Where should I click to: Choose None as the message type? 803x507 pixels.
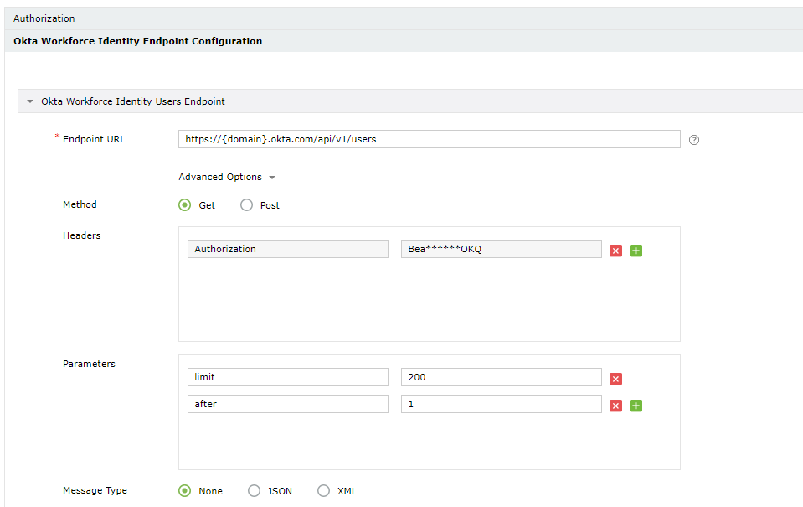pyautogui.click(x=185, y=491)
